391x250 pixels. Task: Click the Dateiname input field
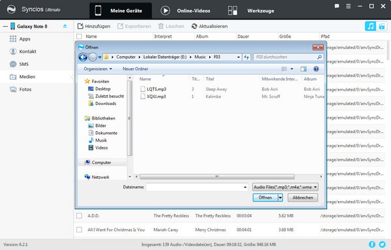pos(195,187)
